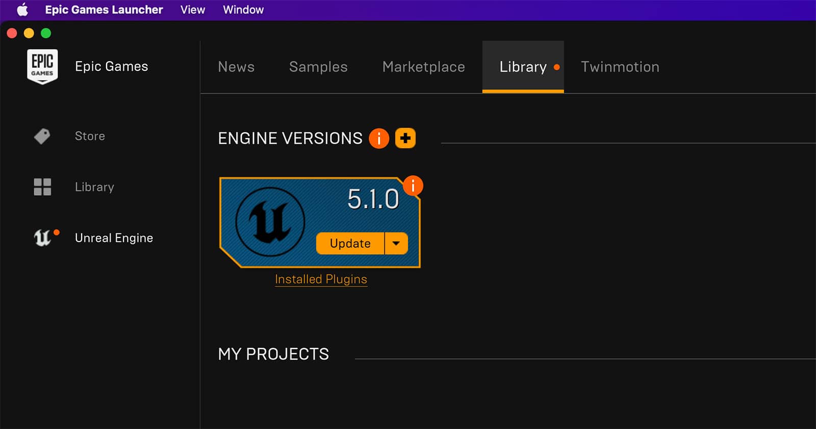Select Unreal Engine label in the sidebar

(x=114, y=238)
